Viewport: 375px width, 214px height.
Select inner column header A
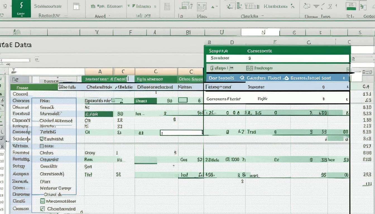pos(99,72)
